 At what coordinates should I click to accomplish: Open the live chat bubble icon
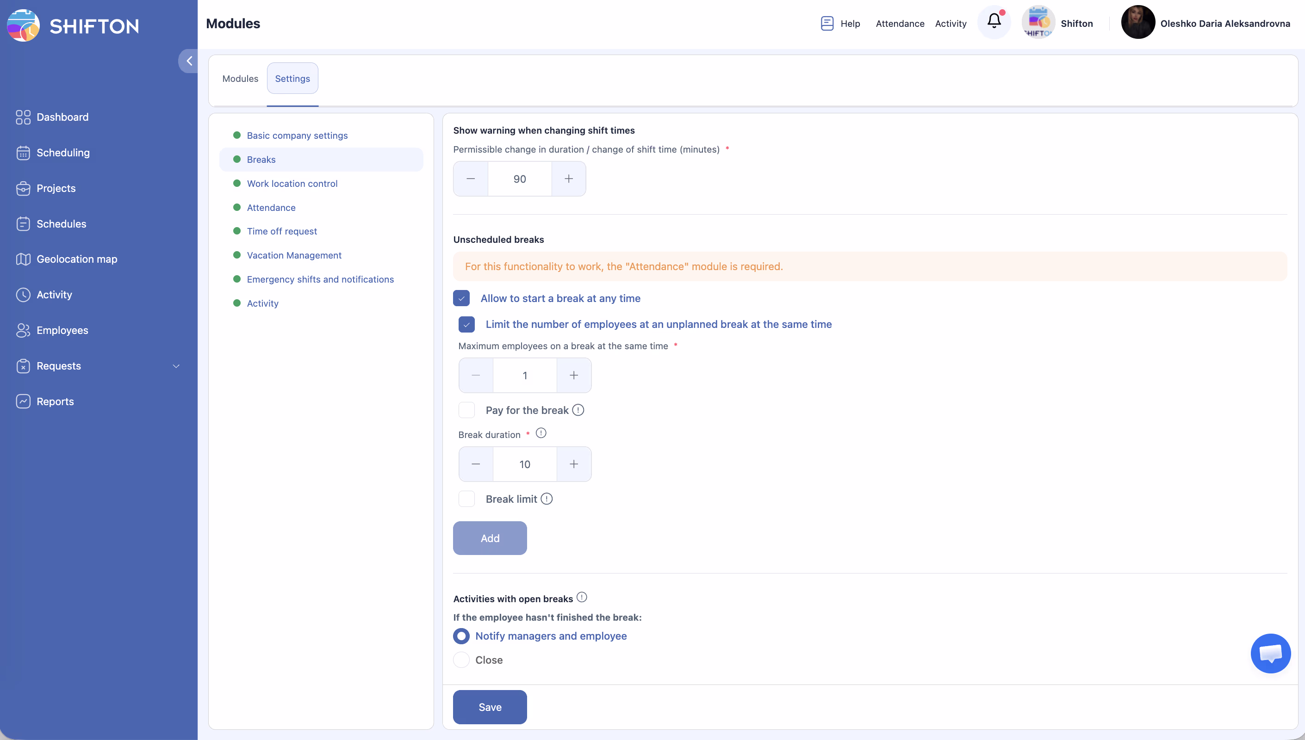click(1270, 653)
